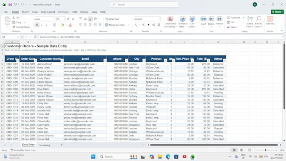Open the Cell Styles gallery
This screenshot has width=286, height=161.
click(192, 22)
